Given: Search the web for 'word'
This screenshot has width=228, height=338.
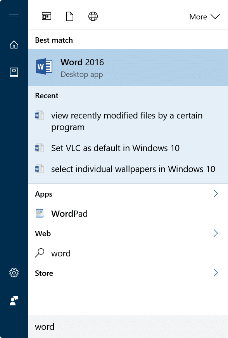Looking at the screenshot, I should coord(128,253).
